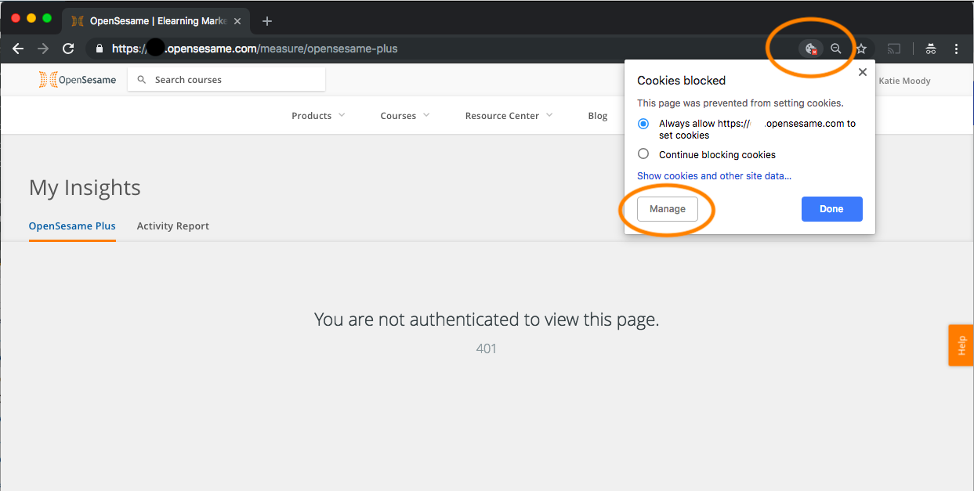Expand the Products dropdown menu
Image resolution: width=974 pixels, height=491 pixels.
coord(318,115)
